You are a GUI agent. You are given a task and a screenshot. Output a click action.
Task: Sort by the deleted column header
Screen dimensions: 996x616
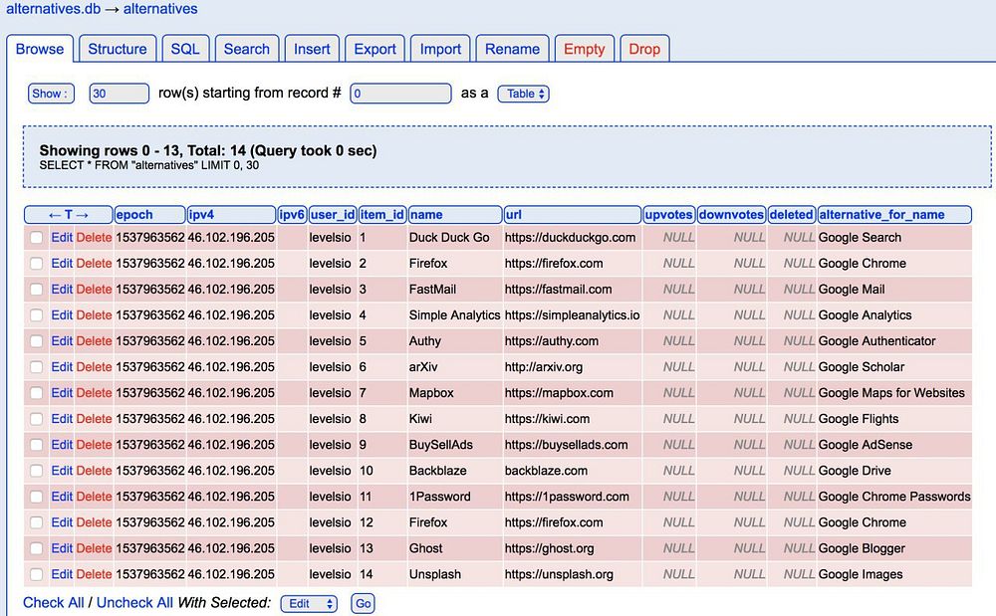coord(791,214)
